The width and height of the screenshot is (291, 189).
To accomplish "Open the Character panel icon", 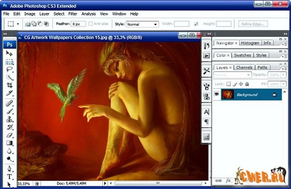I will [x=206, y=112].
